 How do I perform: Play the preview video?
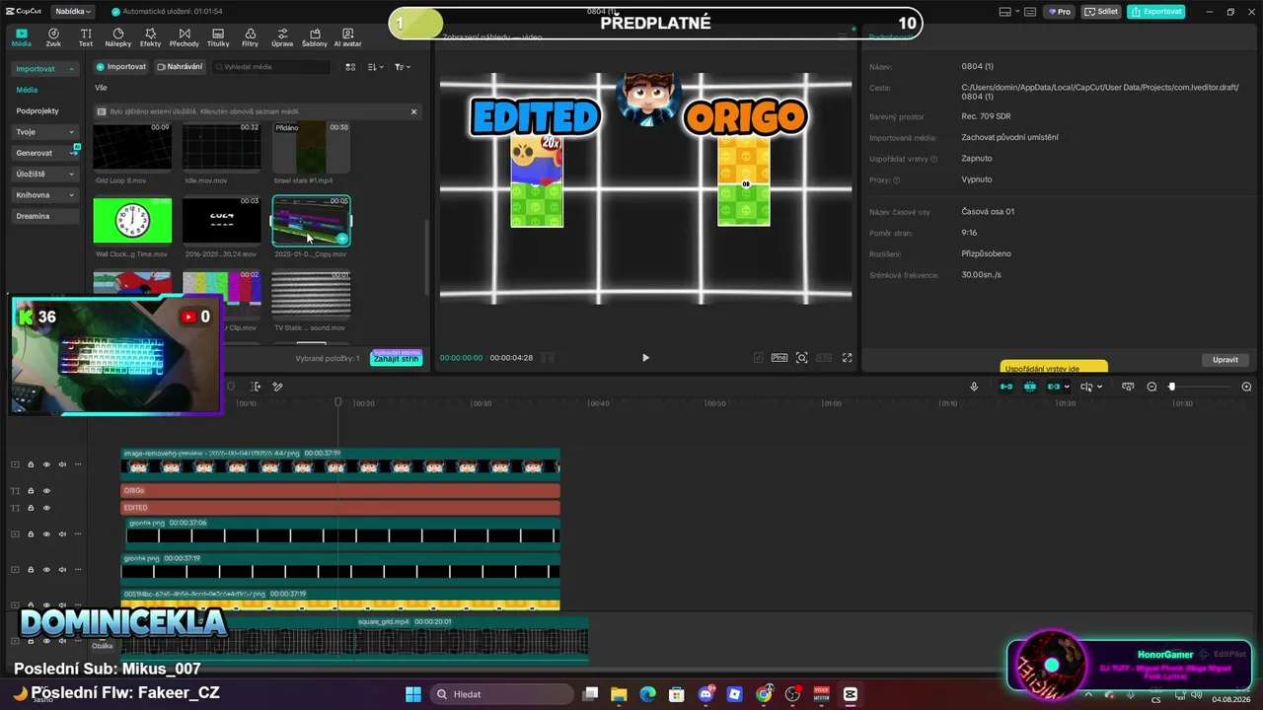[645, 358]
